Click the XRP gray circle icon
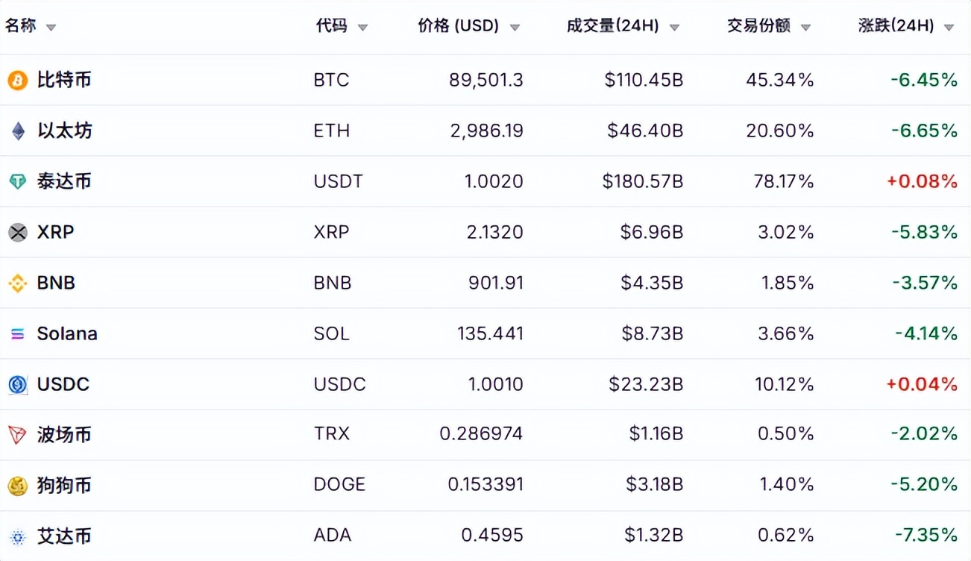The height and width of the screenshot is (561, 971). point(17,232)
